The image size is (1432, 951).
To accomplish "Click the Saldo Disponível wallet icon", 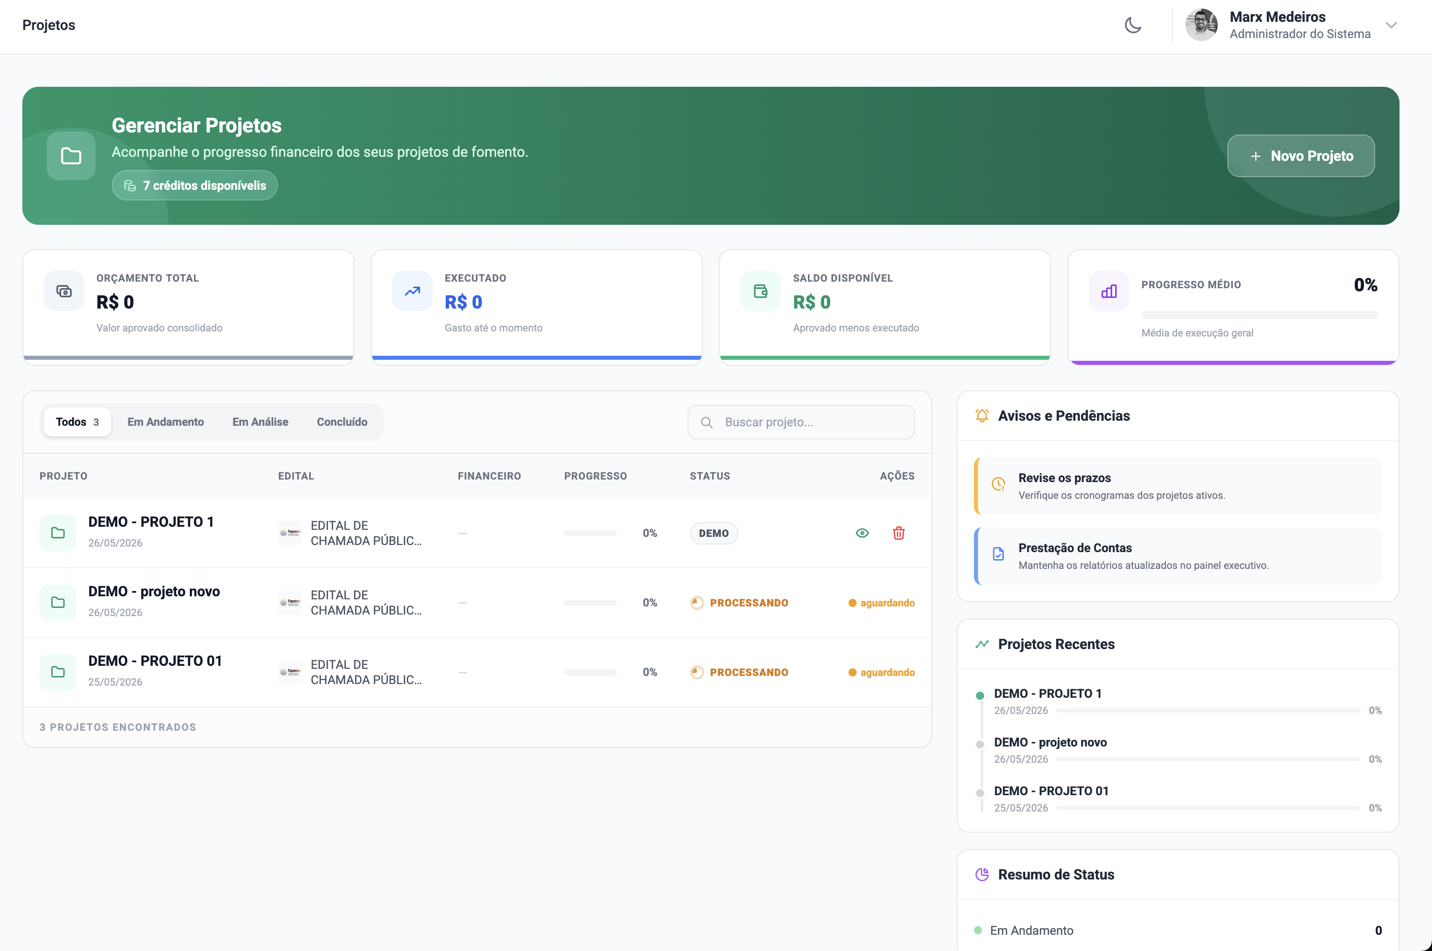I will point(760,291).
